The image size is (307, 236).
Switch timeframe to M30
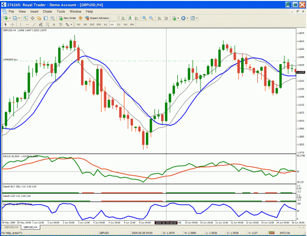[99, 24]
